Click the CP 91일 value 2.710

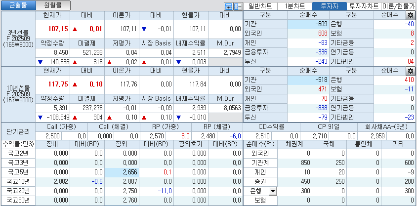click(319, 136)
